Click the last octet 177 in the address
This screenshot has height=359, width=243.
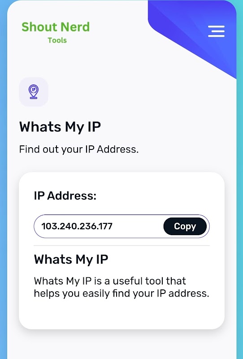(x=106, y=226)
